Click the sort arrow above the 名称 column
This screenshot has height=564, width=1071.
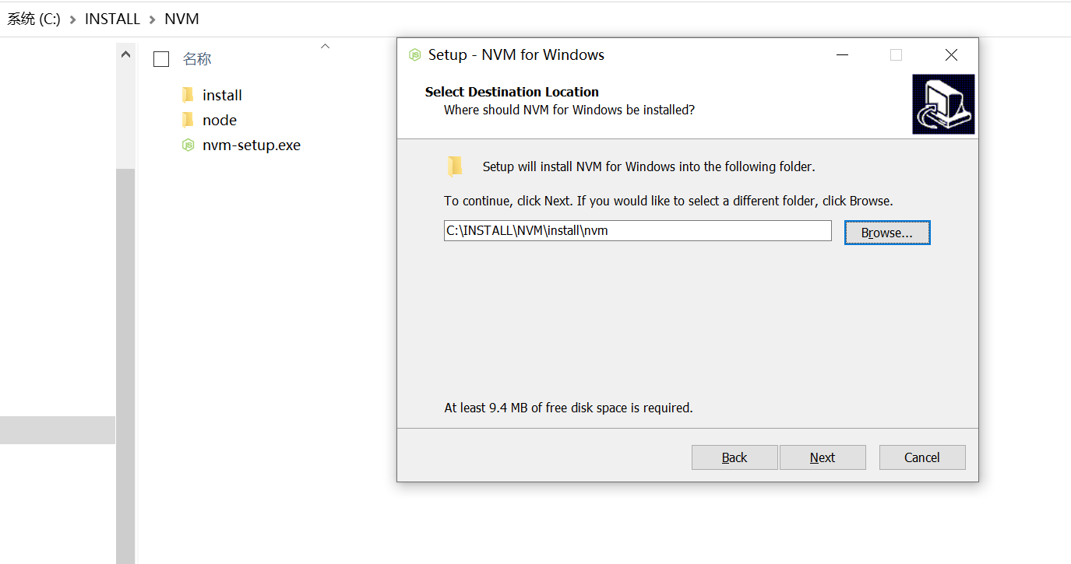click(326, 47)
